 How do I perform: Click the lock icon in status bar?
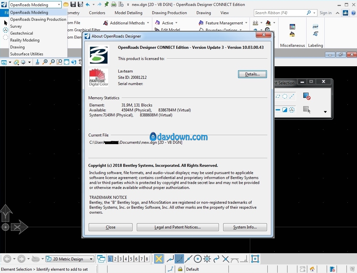[x=180, y=269]
